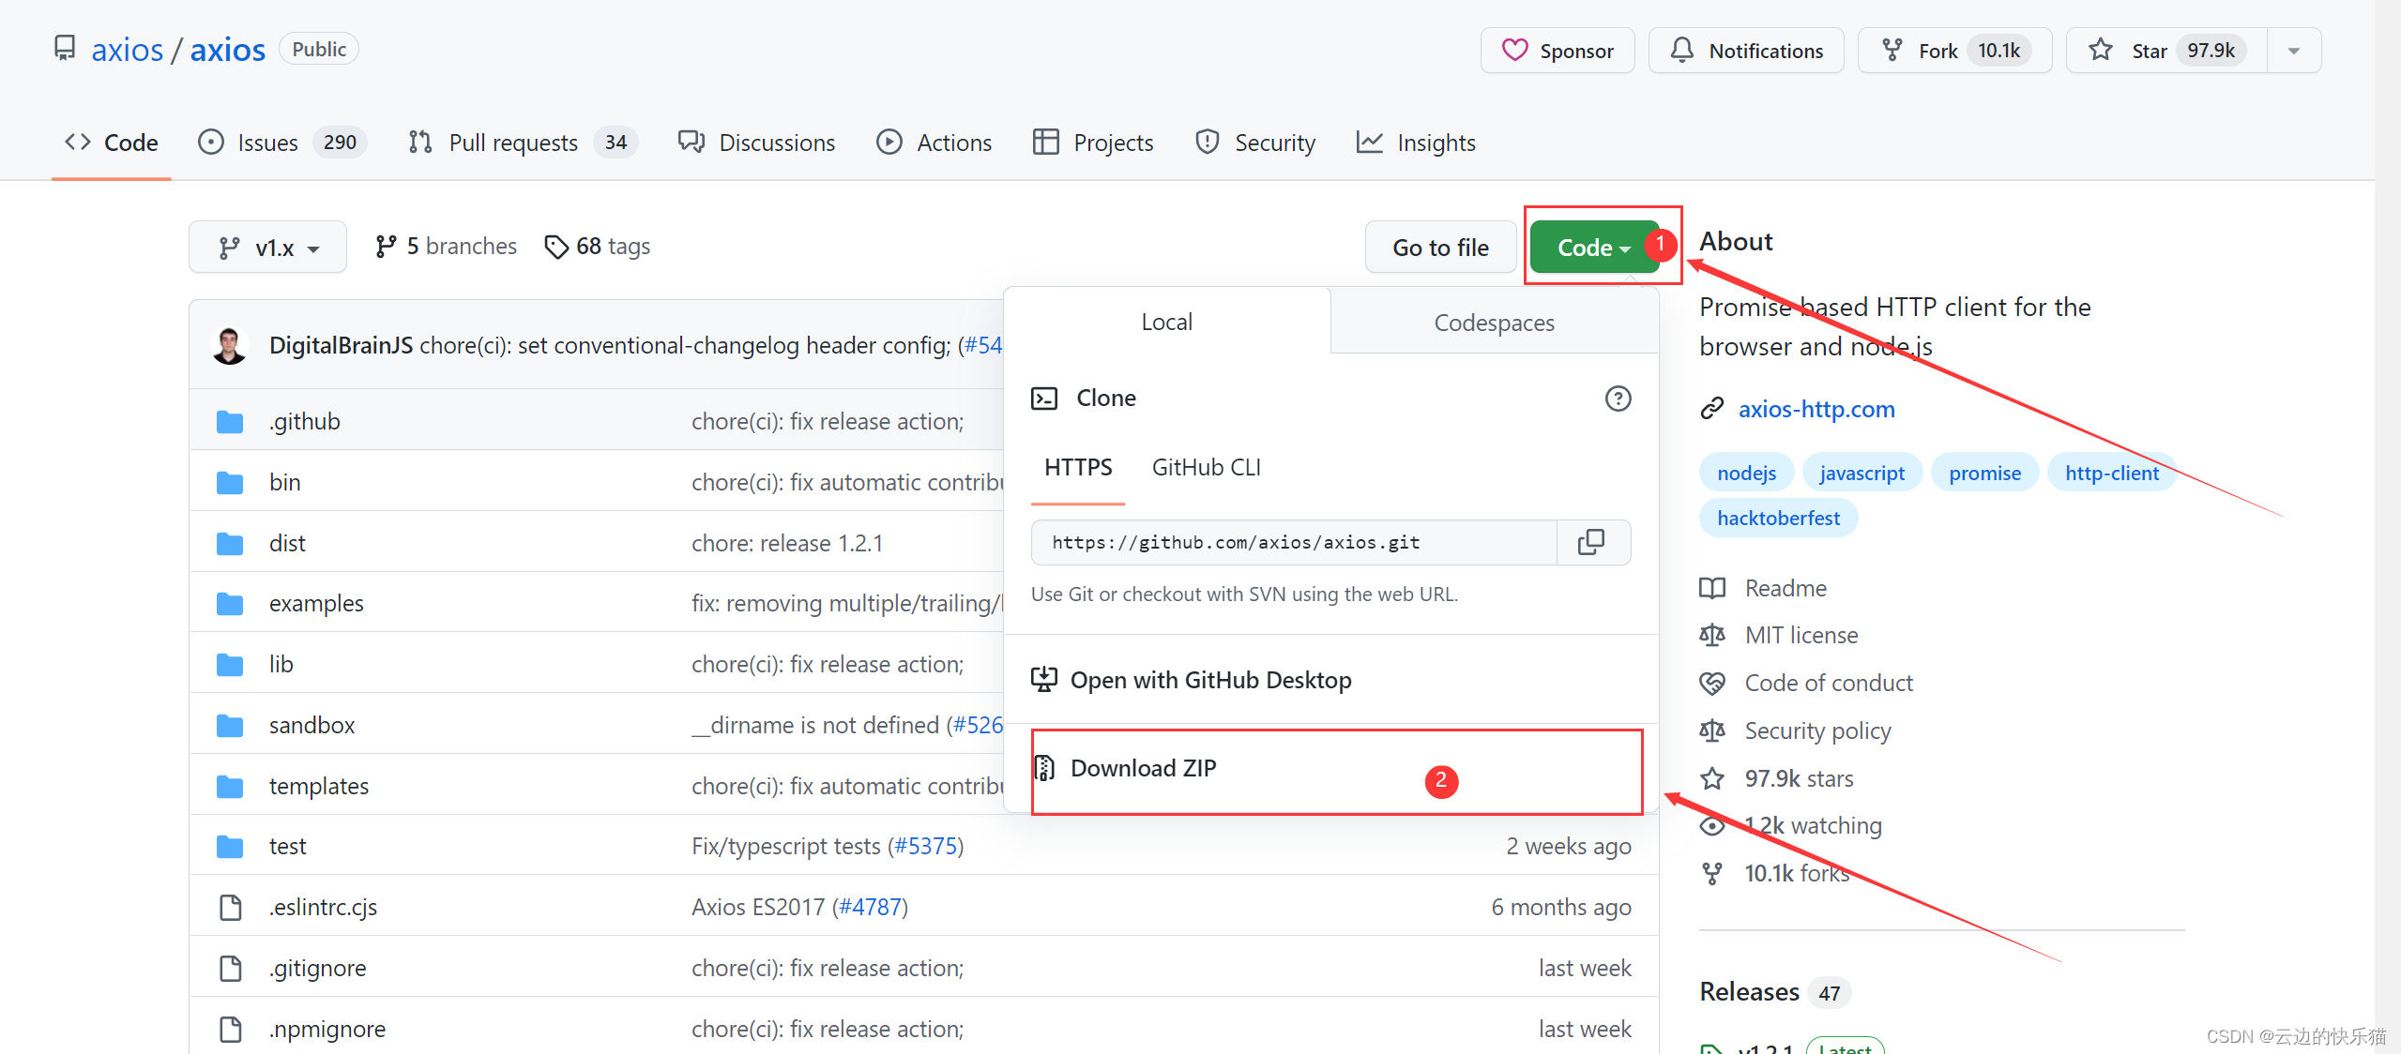This screenshot has height=1054, width=2401.
Task: Open the bin folder
Action: 285,482
